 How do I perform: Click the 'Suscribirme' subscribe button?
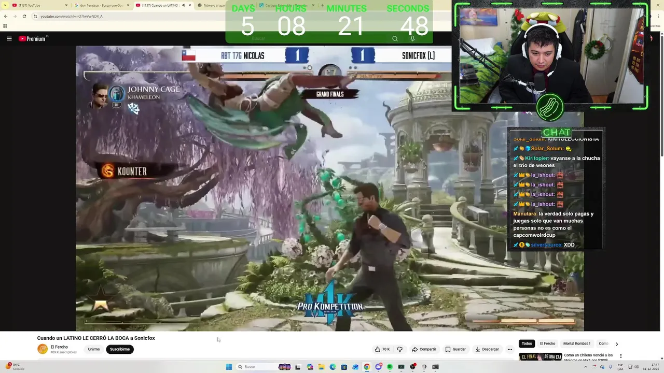pos(120,349)
